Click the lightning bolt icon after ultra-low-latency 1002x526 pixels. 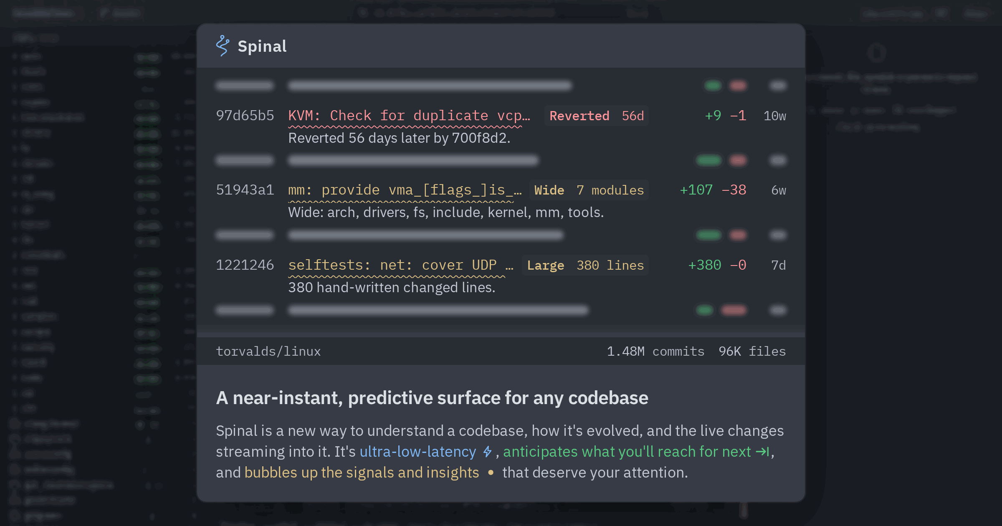(x=487, y=452)
